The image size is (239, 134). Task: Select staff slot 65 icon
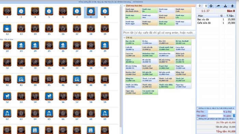[49, 113]
